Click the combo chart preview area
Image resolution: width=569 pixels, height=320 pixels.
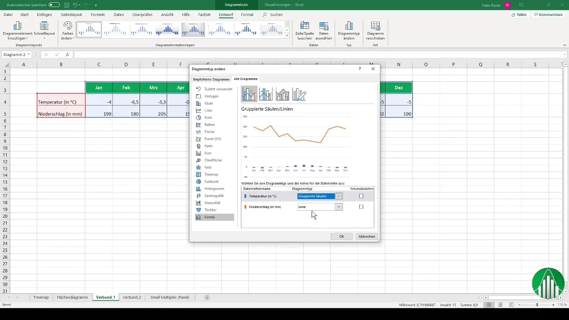click(x=296, y=146)
